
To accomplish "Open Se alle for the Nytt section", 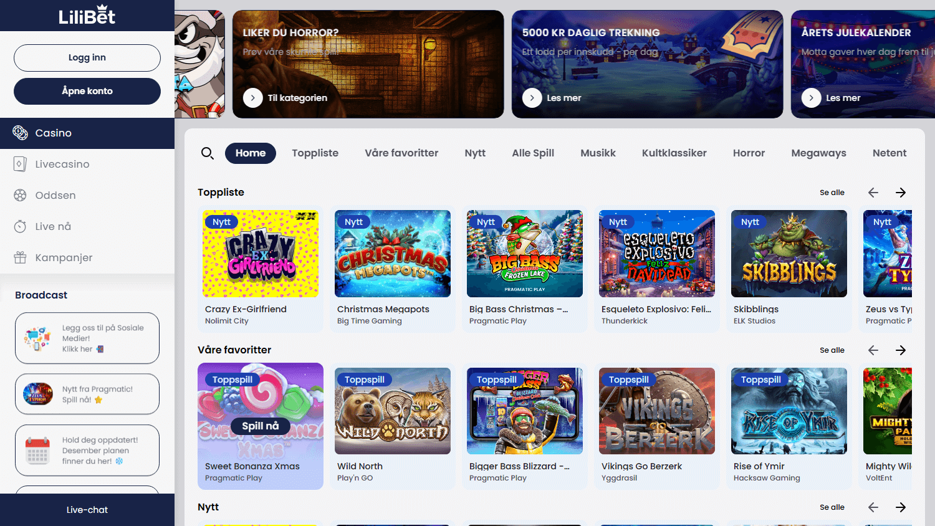I will [832, 507].
